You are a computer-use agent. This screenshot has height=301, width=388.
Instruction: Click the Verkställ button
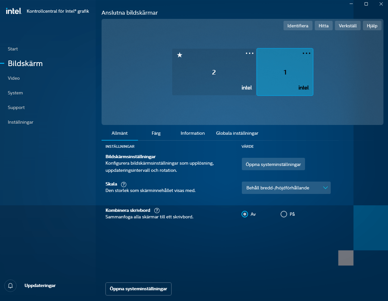[x=348, y=25]
